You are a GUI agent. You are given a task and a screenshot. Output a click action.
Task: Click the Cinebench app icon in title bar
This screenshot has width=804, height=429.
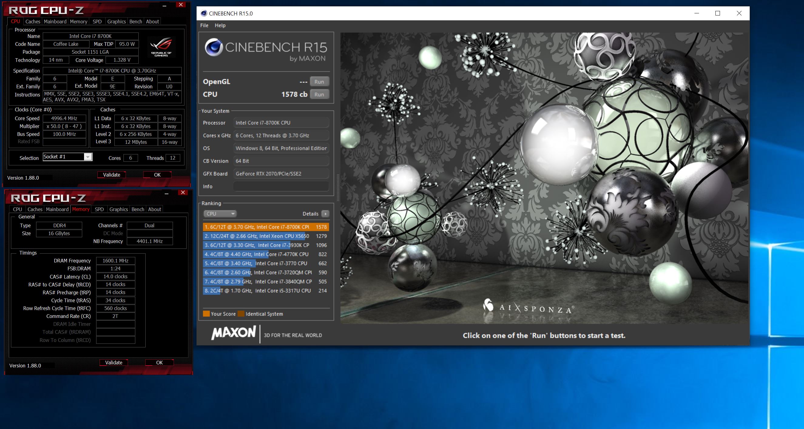[204, 13]
